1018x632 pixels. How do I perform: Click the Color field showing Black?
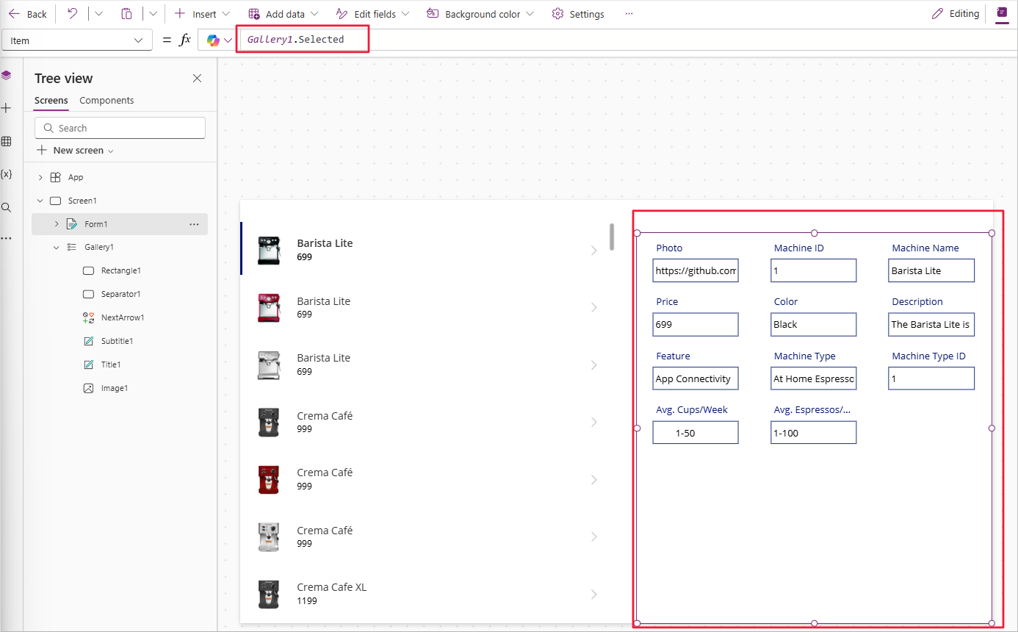coord(814,324)
